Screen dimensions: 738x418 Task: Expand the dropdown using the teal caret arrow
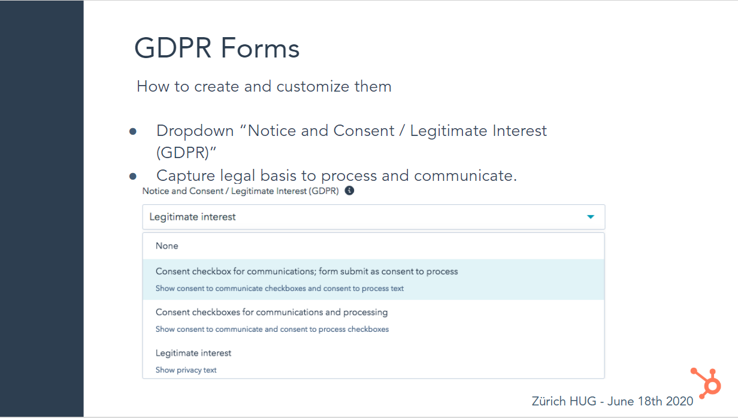tap(591, 217)
